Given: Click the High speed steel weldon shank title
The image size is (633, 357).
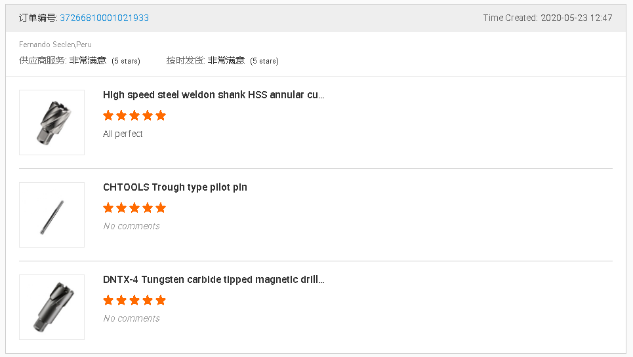Looking at the screenshot, I should pyautogui.click(x=214, y=95).
